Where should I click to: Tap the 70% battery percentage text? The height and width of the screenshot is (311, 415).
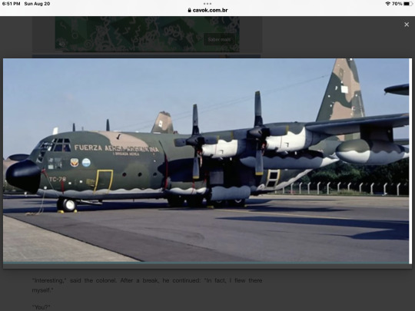click(397, 3)
